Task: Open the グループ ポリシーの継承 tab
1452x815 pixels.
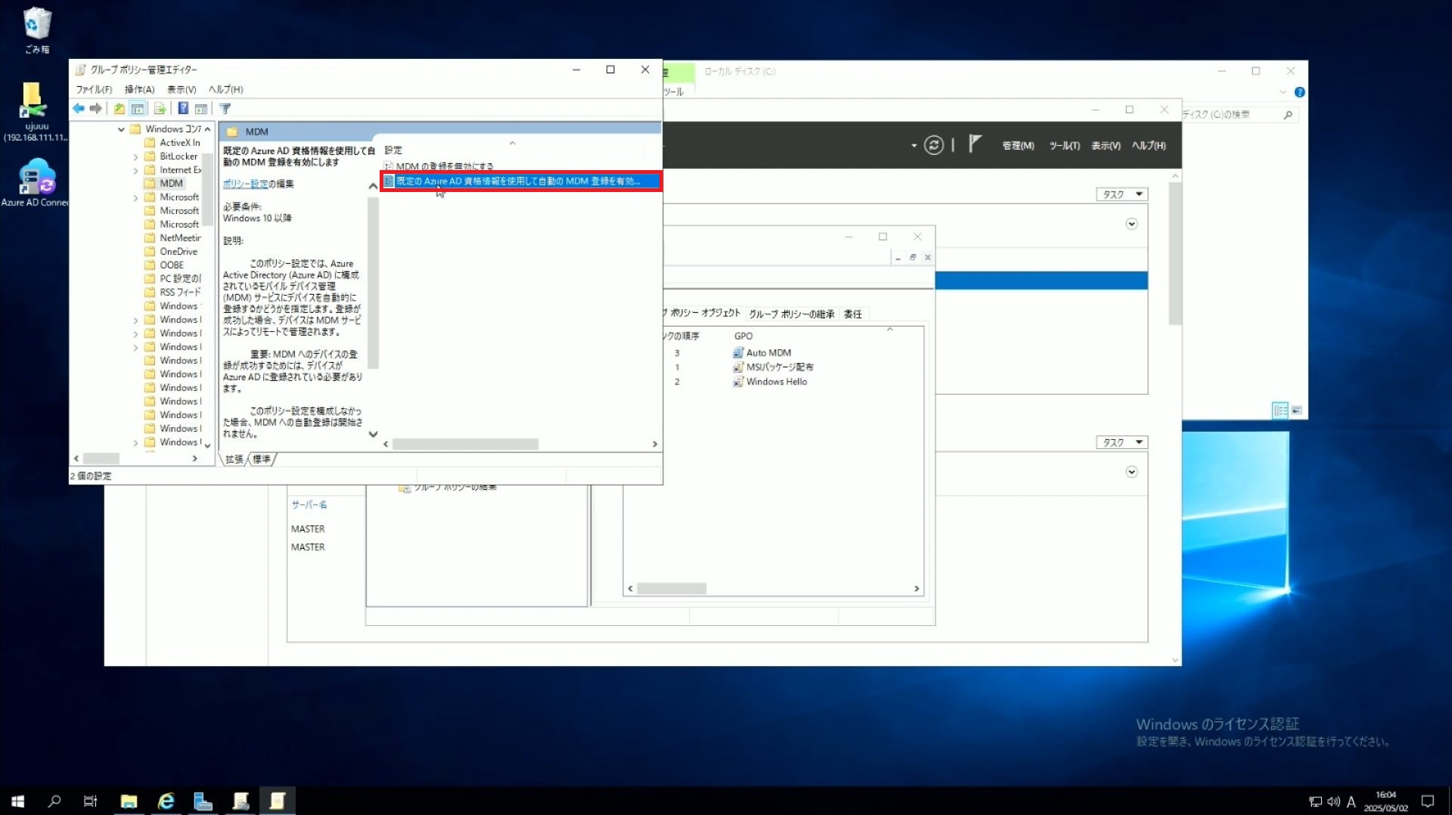Action: (792, 314)
